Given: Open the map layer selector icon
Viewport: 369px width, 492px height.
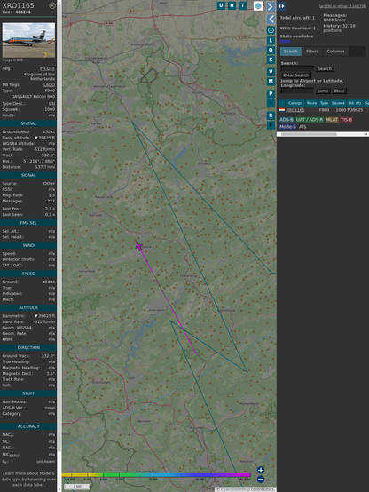Looking at the screenshot, I should click(258, 5).
